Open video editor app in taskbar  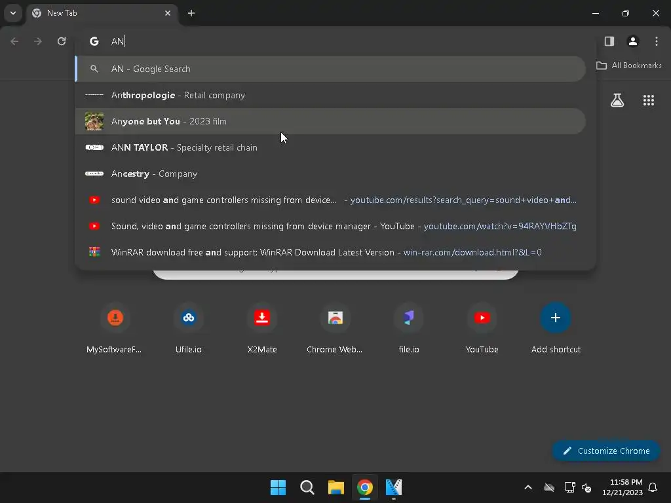pos(394,487)
